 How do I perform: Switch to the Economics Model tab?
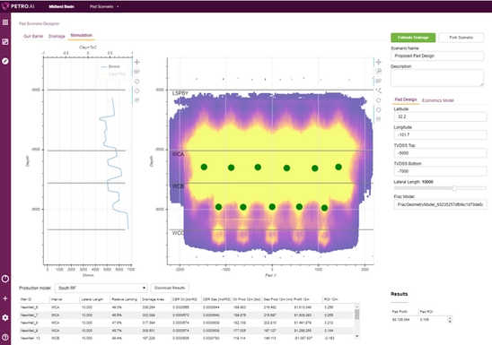pos(438,100)
